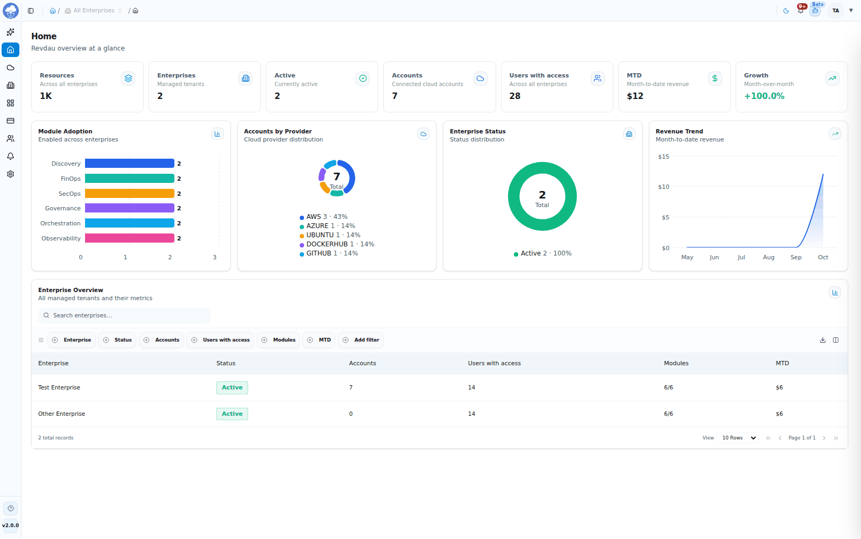Open the TA user avatar menu
861x539 pixels.
click(x=836, y=11)
